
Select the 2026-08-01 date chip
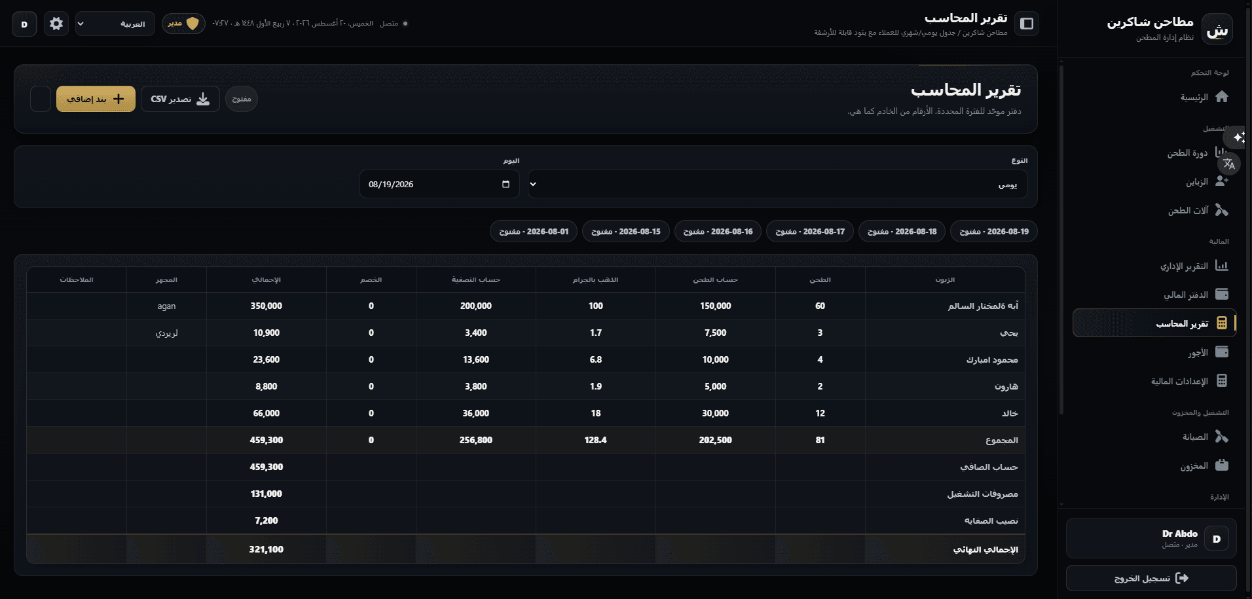534,231
